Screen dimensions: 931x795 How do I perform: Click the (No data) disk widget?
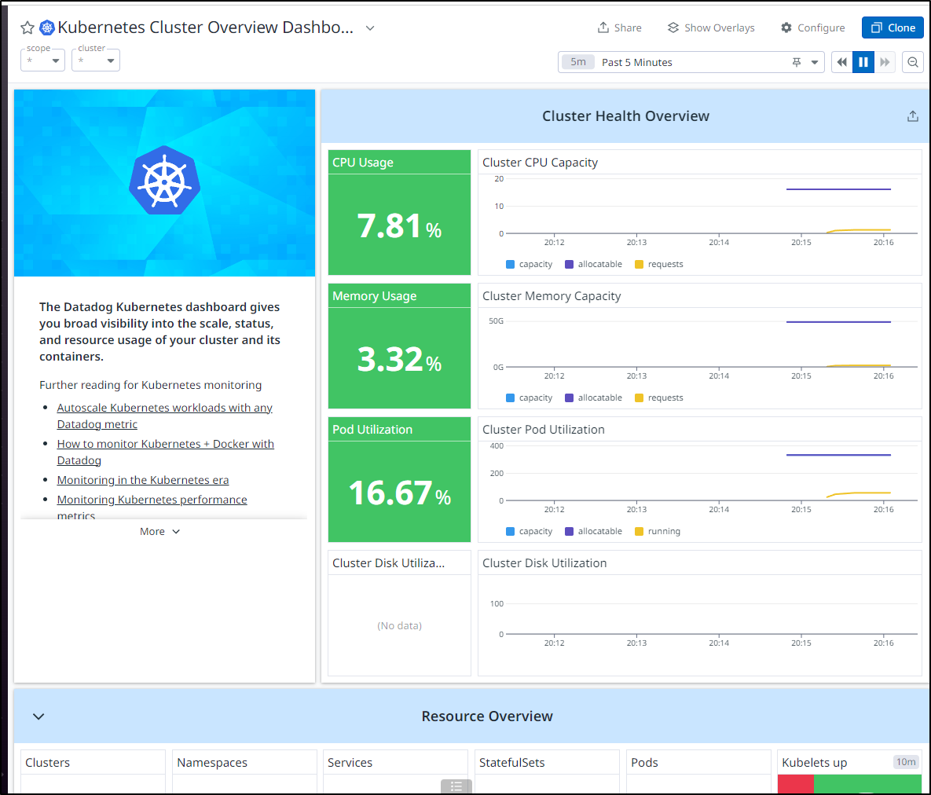(x=399, y=626)
